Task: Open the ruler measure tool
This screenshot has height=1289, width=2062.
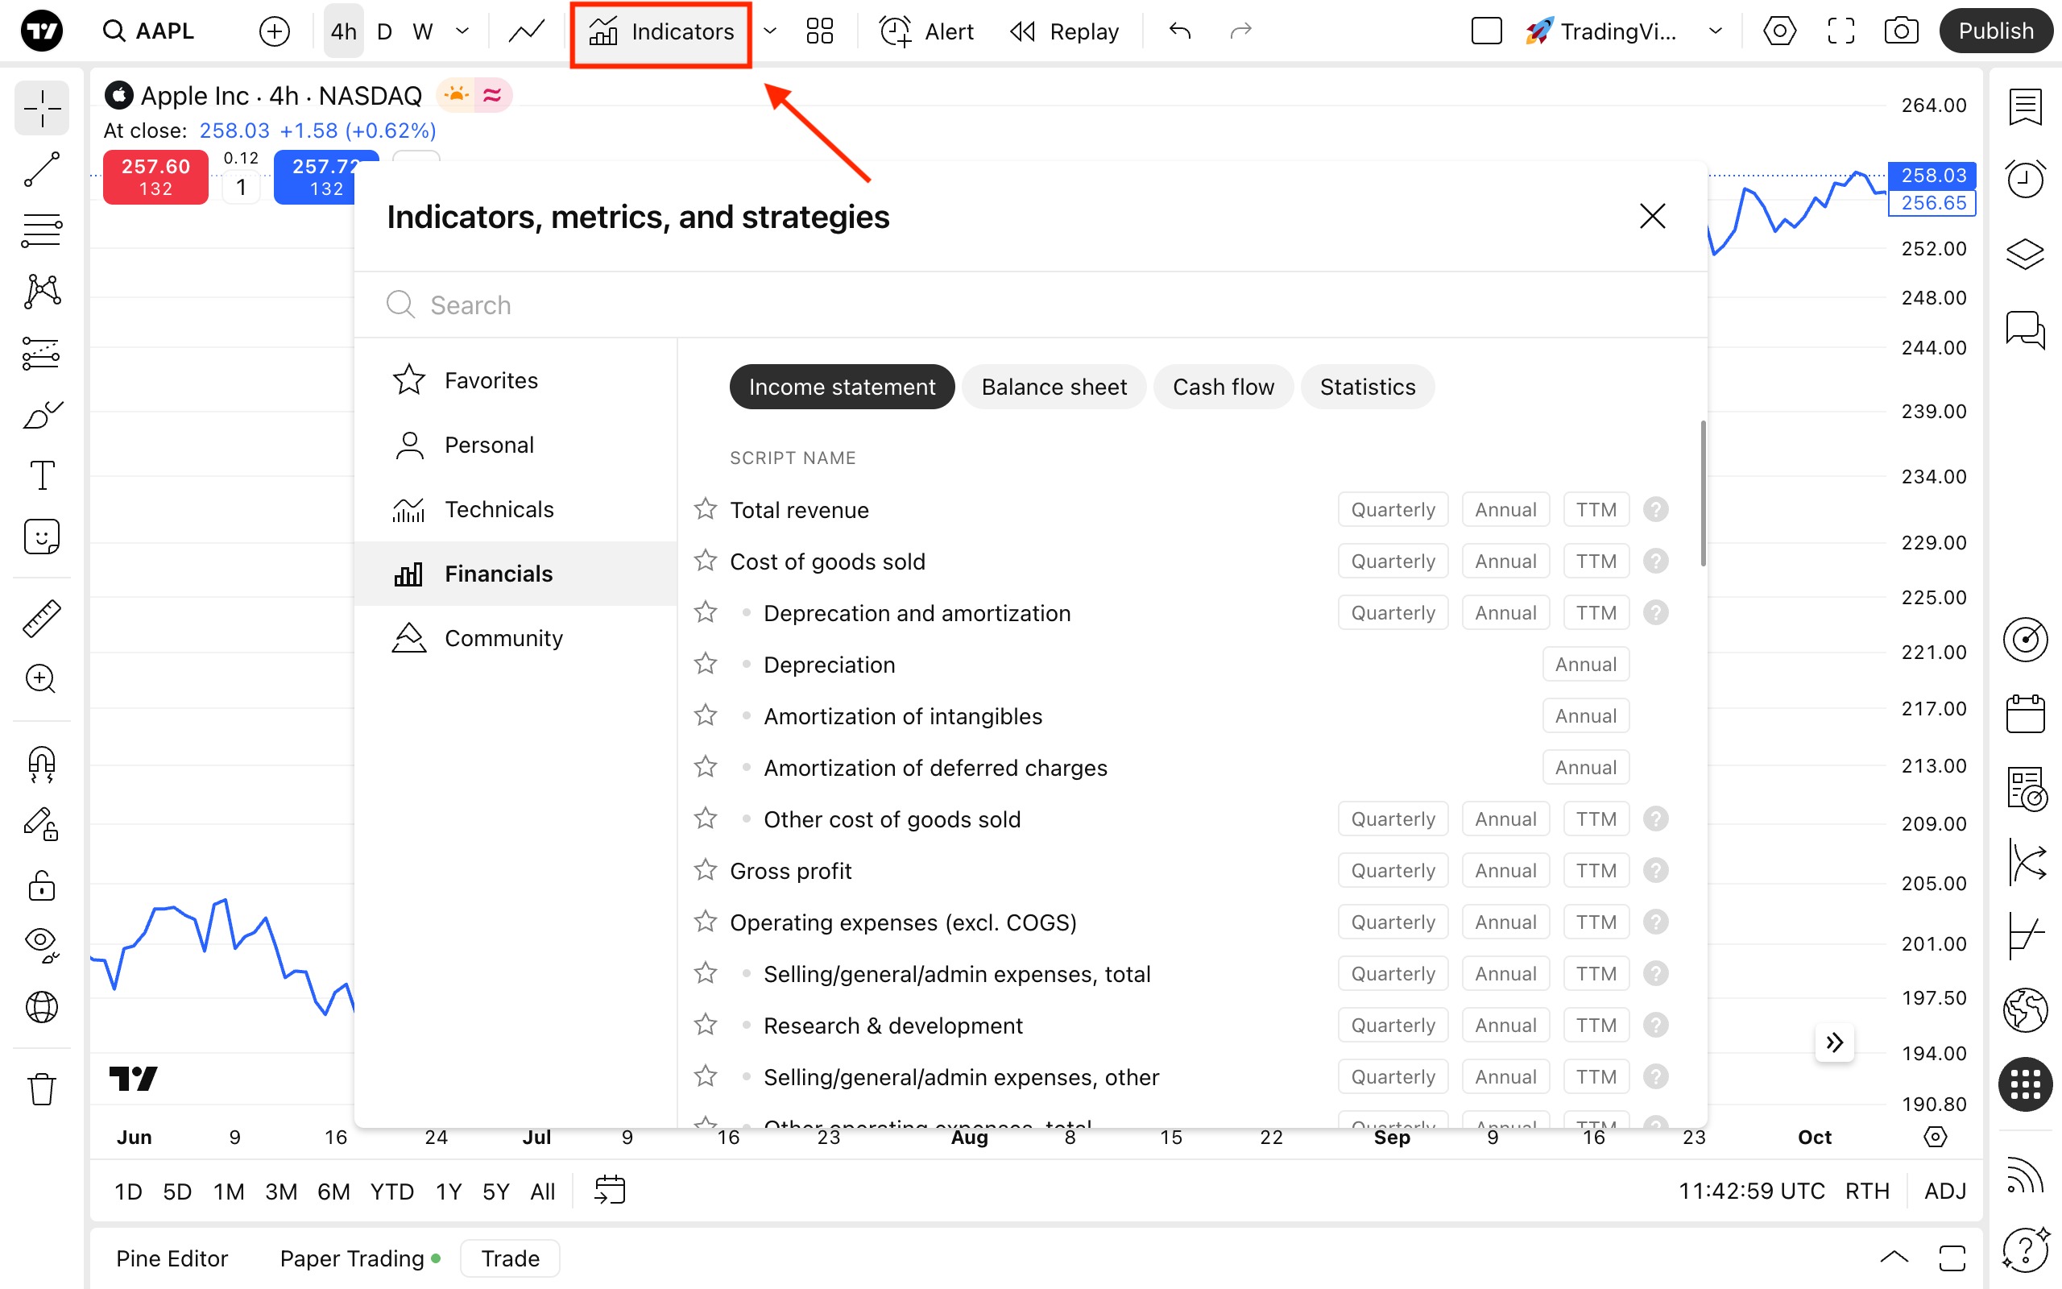Action: pos(41,618)
